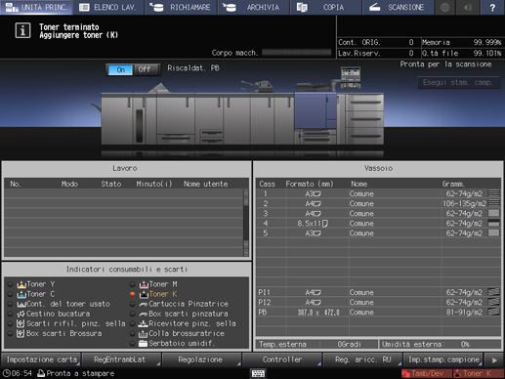
Task: Click Box scarti Brossura icon
Action: click(21, 333)
